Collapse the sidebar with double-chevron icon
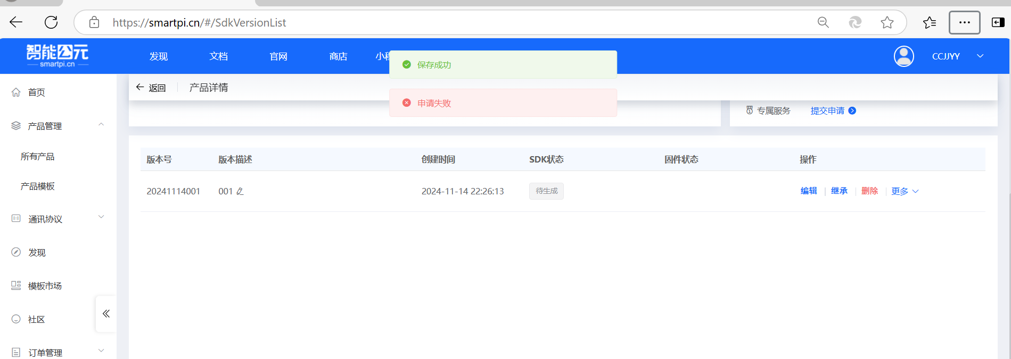The image size is (1011, 359). coord(106,313)
